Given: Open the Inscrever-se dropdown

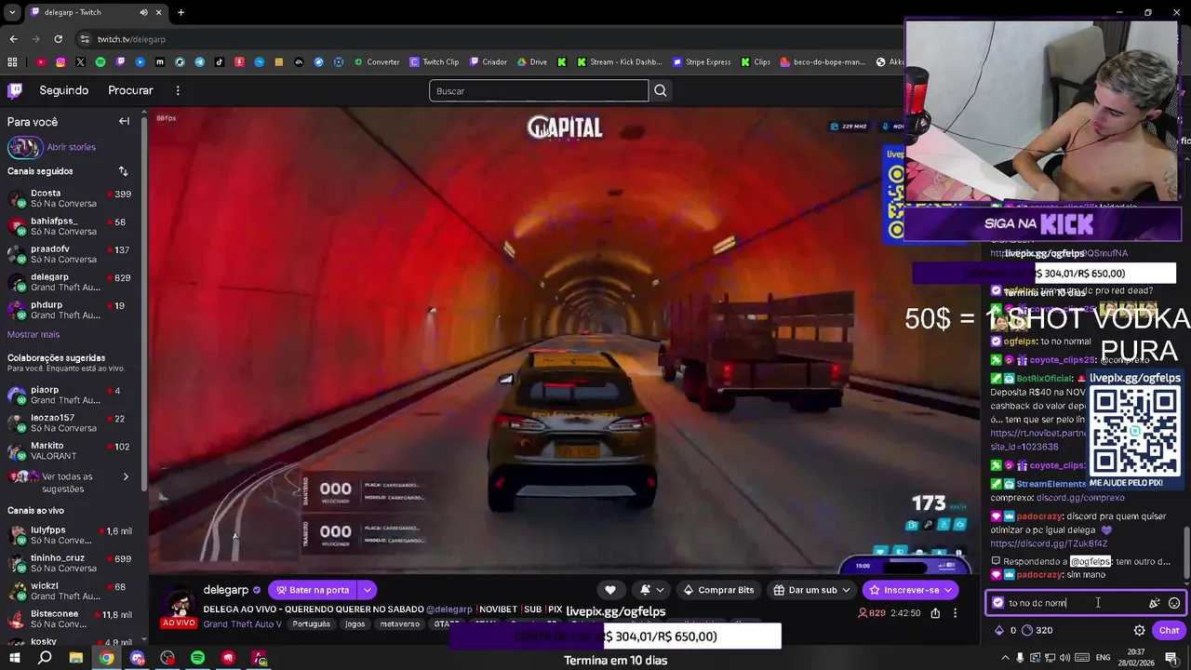Looking at the screenshot, I should pyautogui.click(x=910, y=590).
